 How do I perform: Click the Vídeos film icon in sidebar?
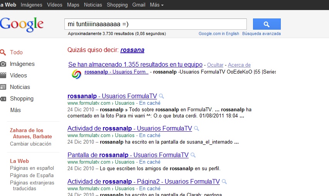tap(3, 75)
